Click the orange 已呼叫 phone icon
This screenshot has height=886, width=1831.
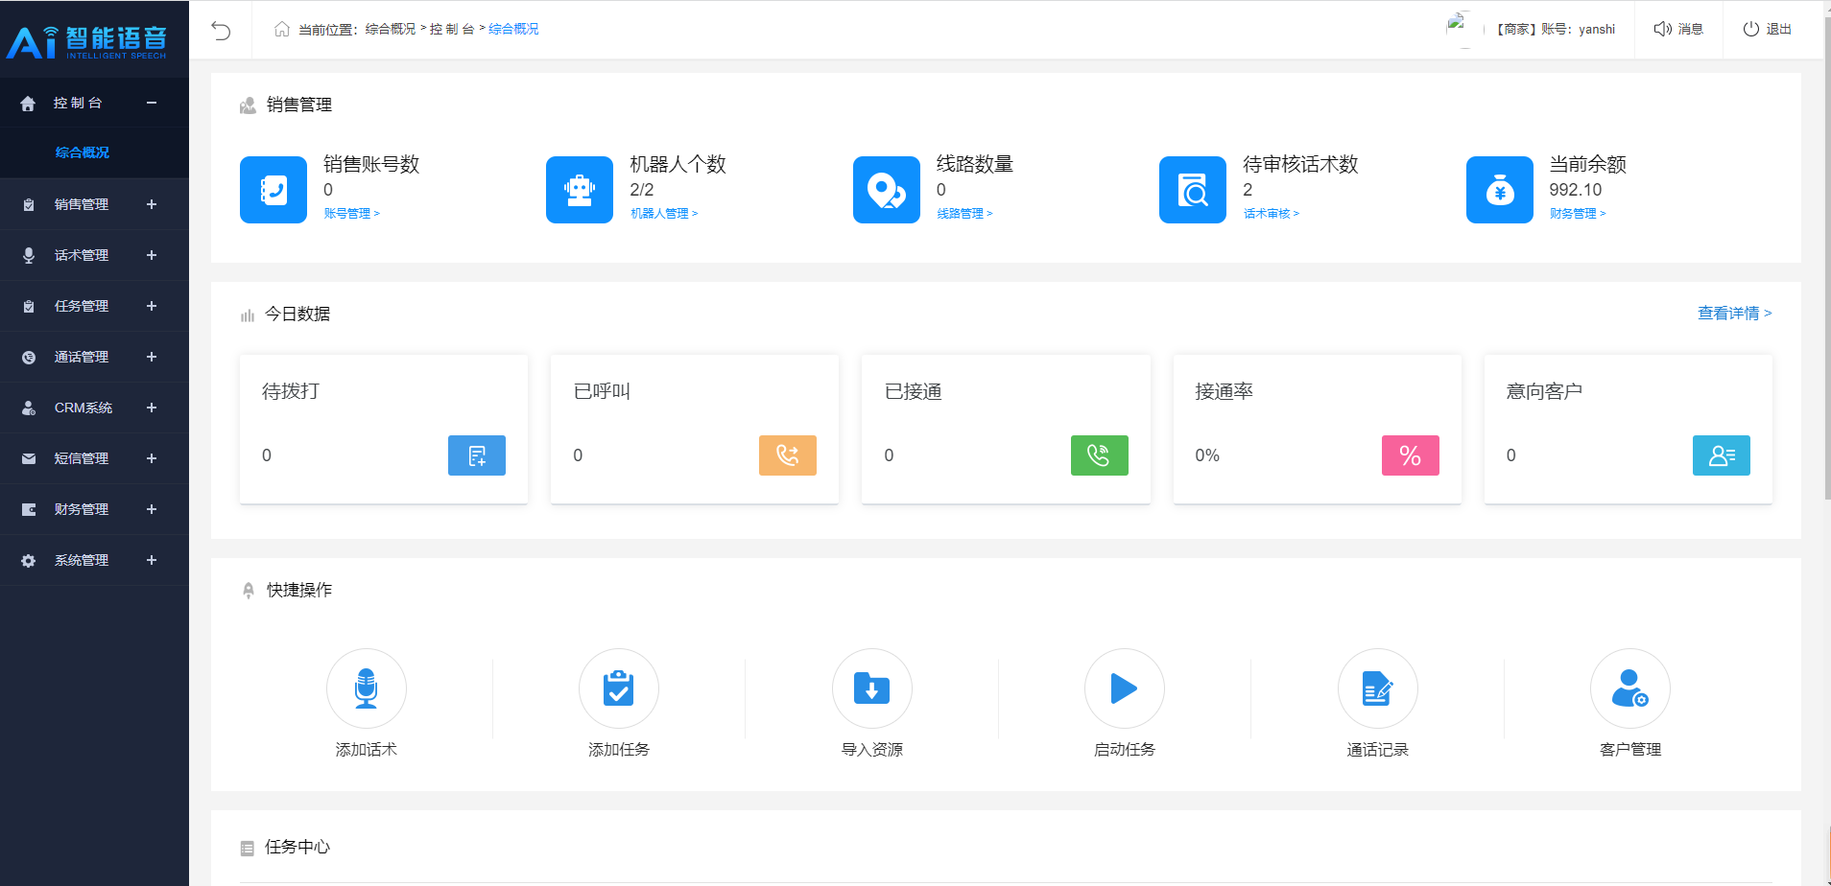tap(788, 455)
